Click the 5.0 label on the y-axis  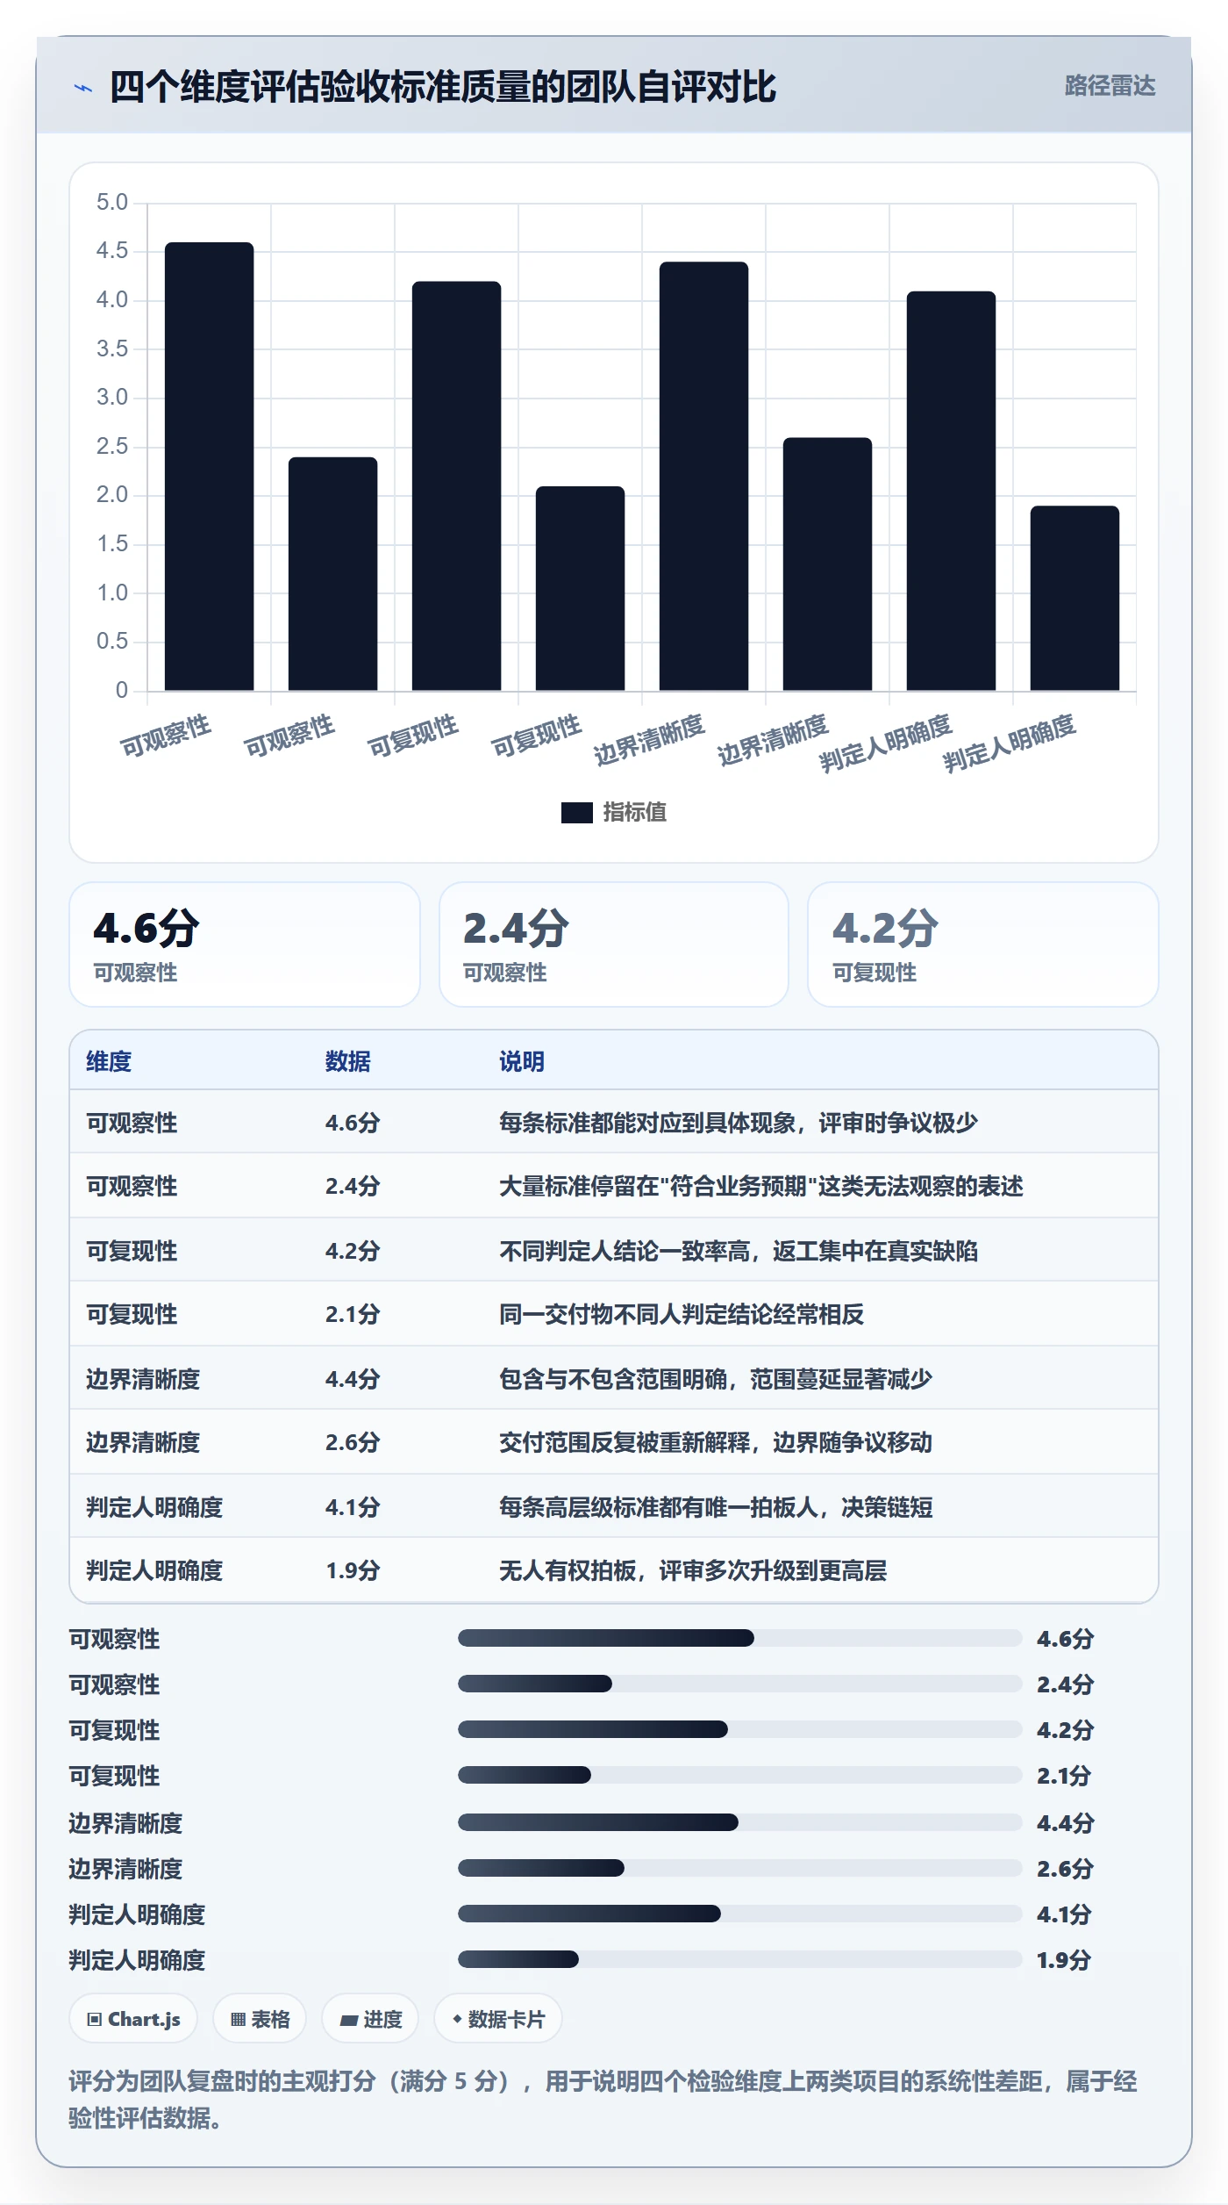pyautogui.click(x=112, y=203)
